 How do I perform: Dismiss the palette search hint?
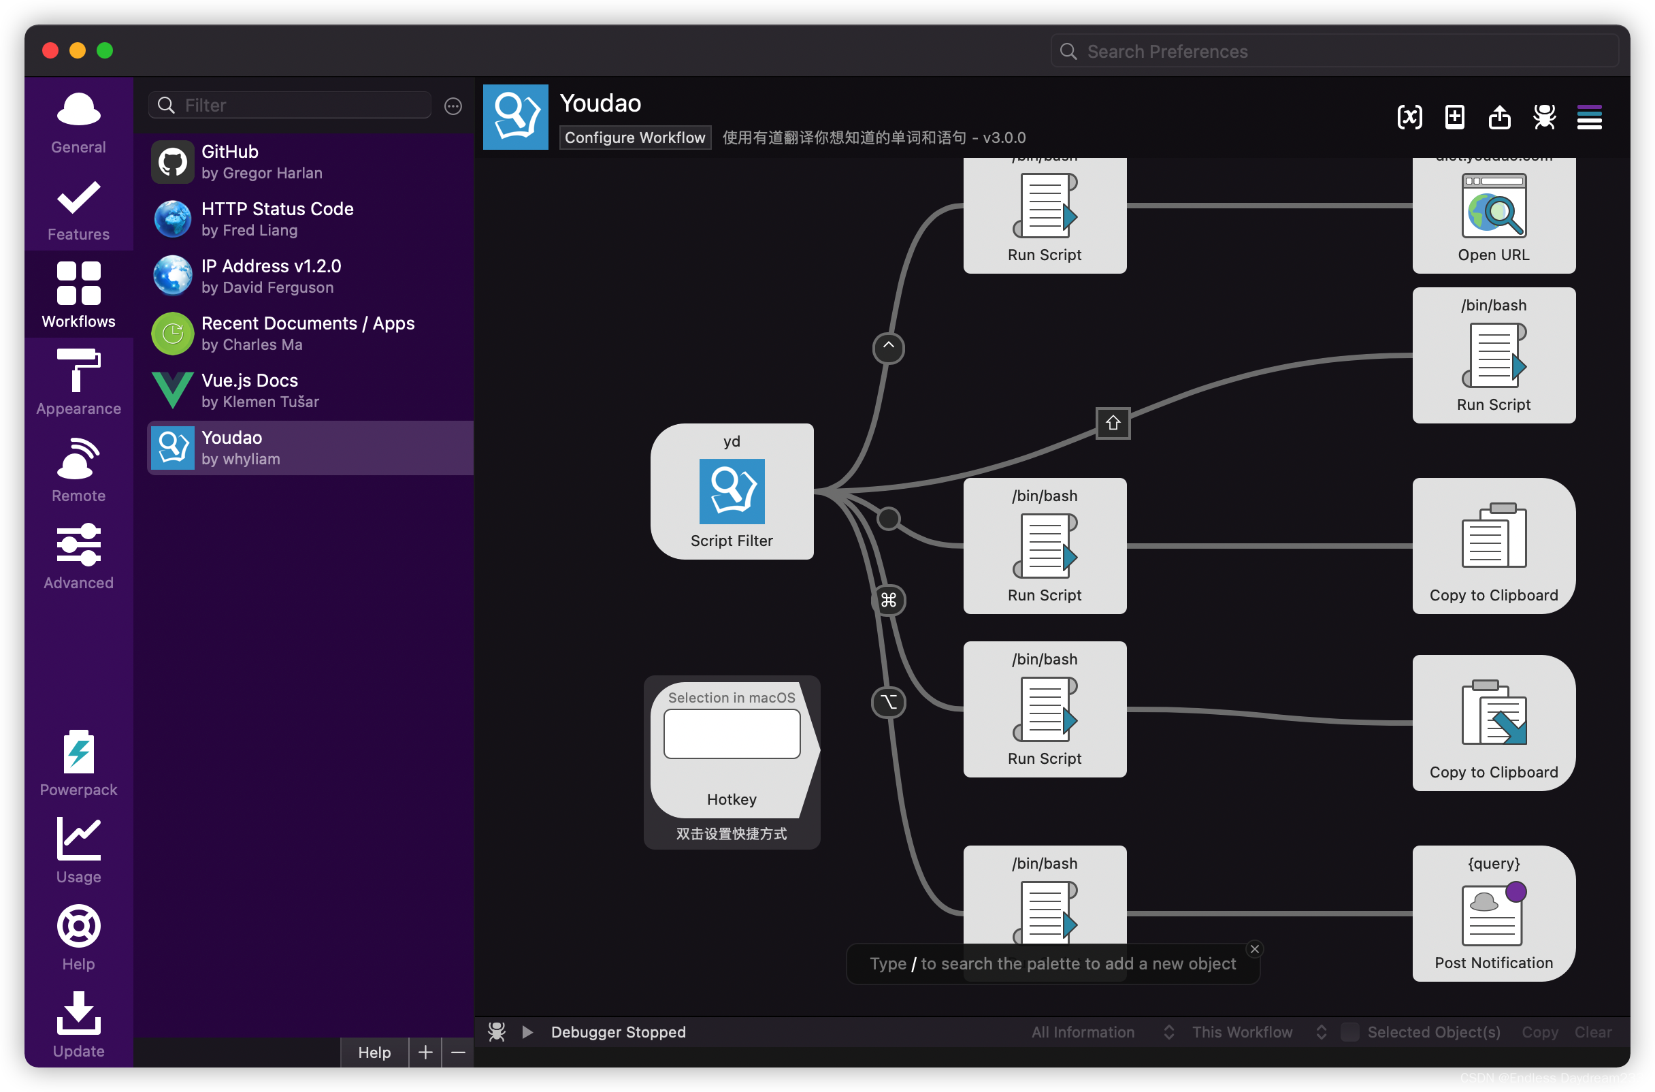click(x=1254, y=949)
